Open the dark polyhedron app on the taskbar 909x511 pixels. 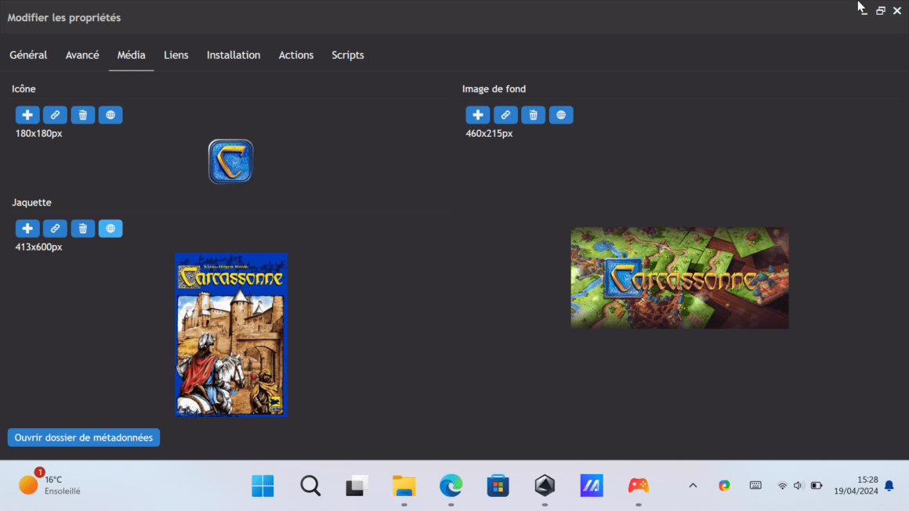[x=545, y=485]
